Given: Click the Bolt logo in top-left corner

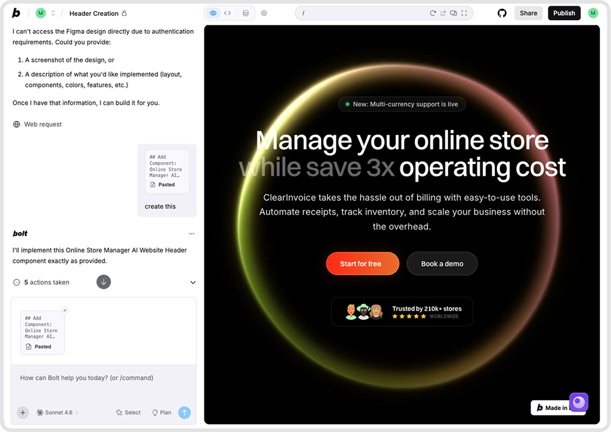Looking at the screenshot, I should point(16,13).
